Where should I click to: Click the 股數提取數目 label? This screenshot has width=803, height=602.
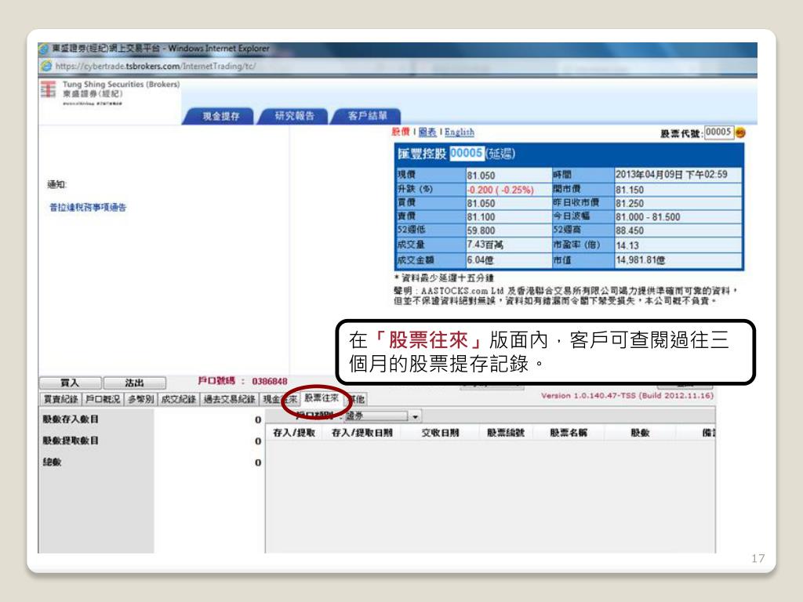71,441
